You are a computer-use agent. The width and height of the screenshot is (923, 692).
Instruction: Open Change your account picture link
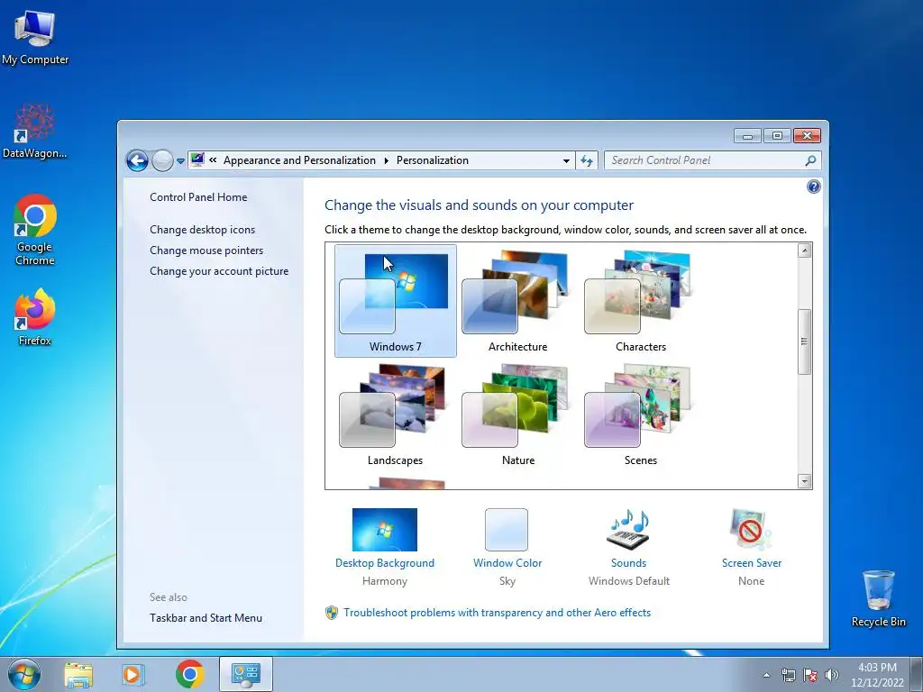tap(219, 271)
